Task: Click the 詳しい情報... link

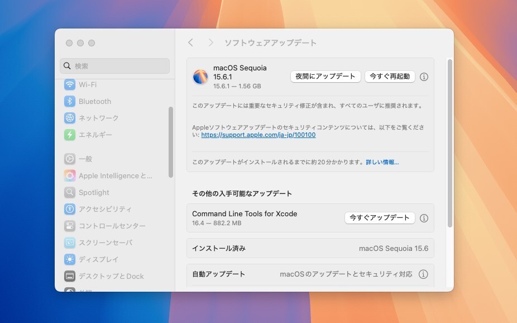Action: pyautogui.click(x=382, y=162)
